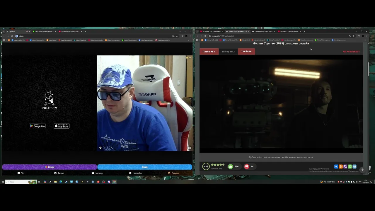Play the movie in video player
This screenshot has height=211, width=375.
(281, 104)
